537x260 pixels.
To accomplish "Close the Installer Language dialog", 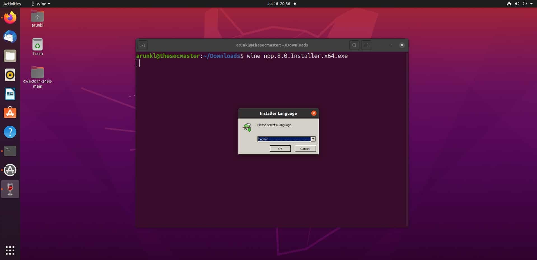I will tap(314, 113).
